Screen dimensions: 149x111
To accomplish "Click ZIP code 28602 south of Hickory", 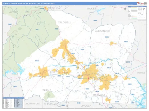I will [x=87, y=89].
